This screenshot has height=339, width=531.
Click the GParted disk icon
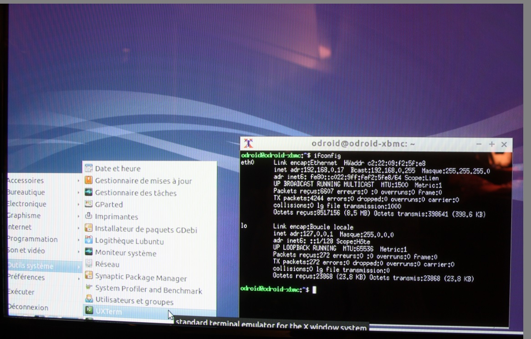tap(89, 204)
